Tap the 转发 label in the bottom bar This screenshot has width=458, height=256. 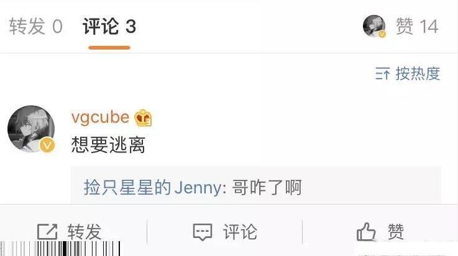coord(85,232)
